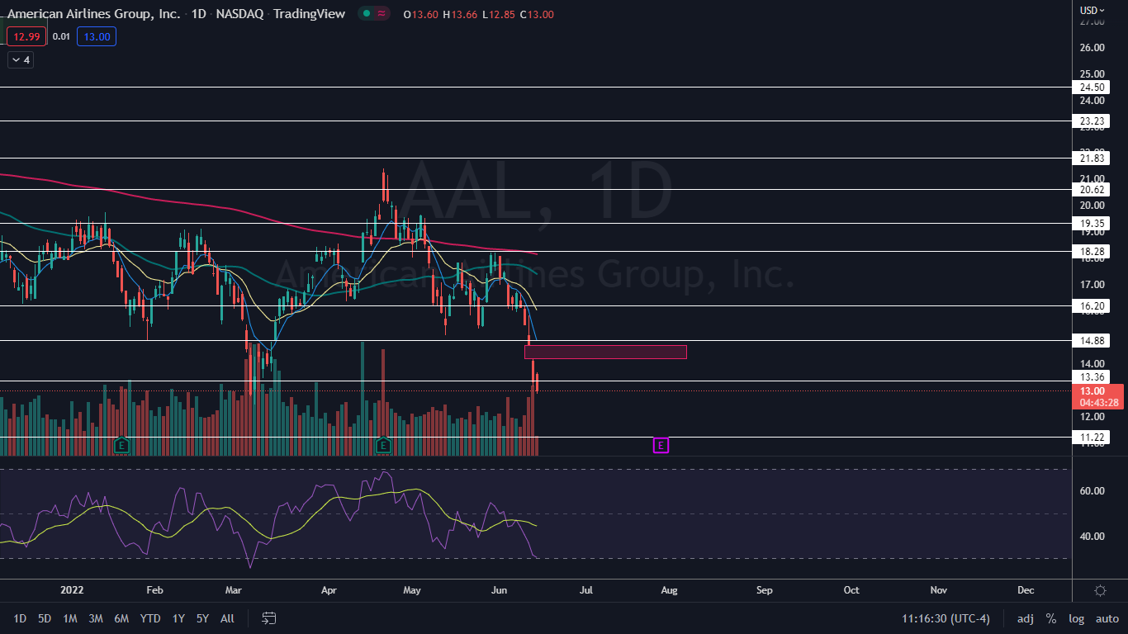
Task: Expand the 4 indicators legend
Action: click(x=21, y=59)
